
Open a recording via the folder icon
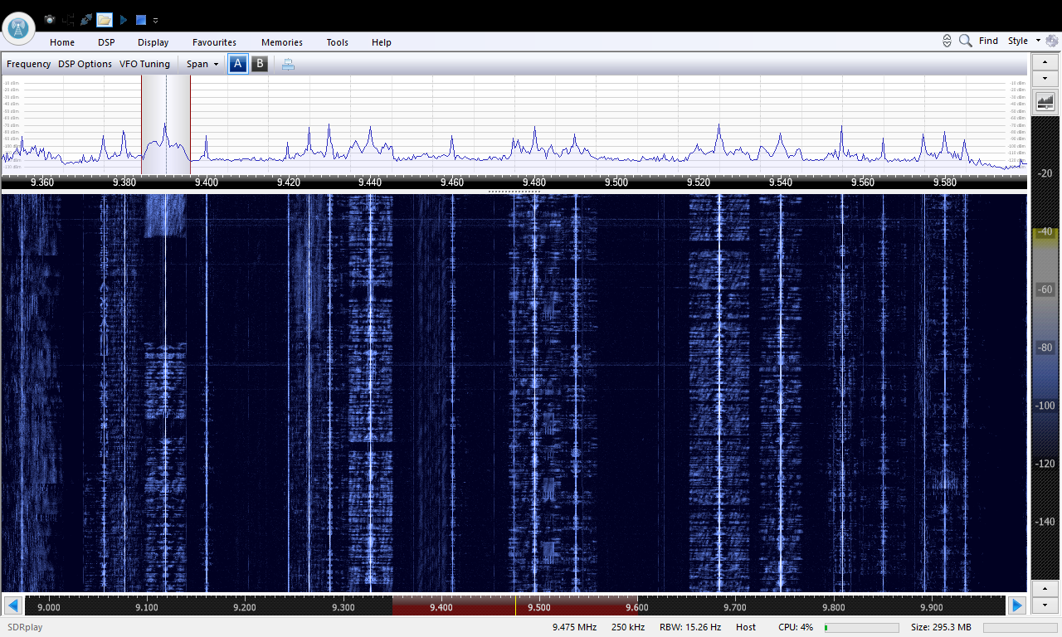[x=105, y=20]
